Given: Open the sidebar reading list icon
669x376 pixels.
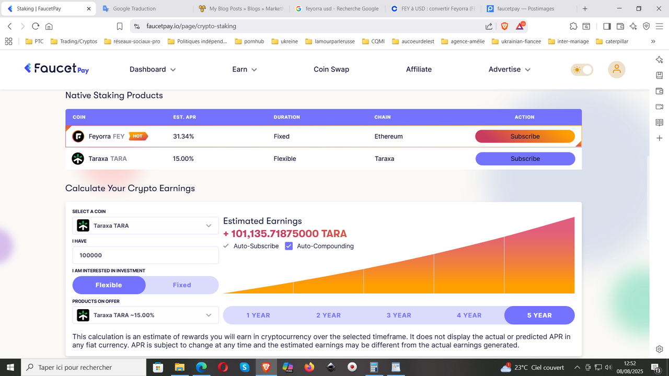Looking at the screenshot, I should pyautogui.click(x=660, y=123).
